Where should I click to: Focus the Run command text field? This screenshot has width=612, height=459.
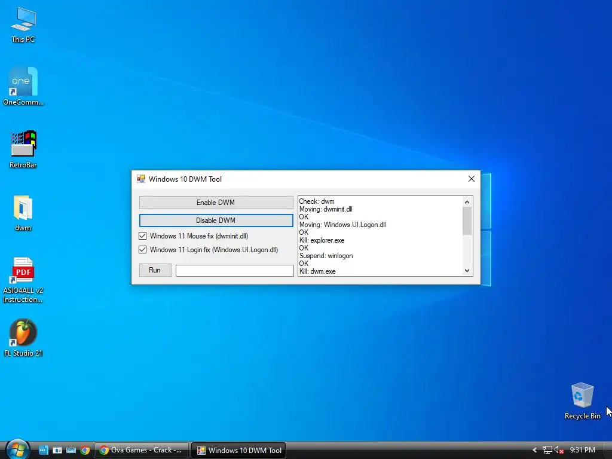[x=234, y=271]
